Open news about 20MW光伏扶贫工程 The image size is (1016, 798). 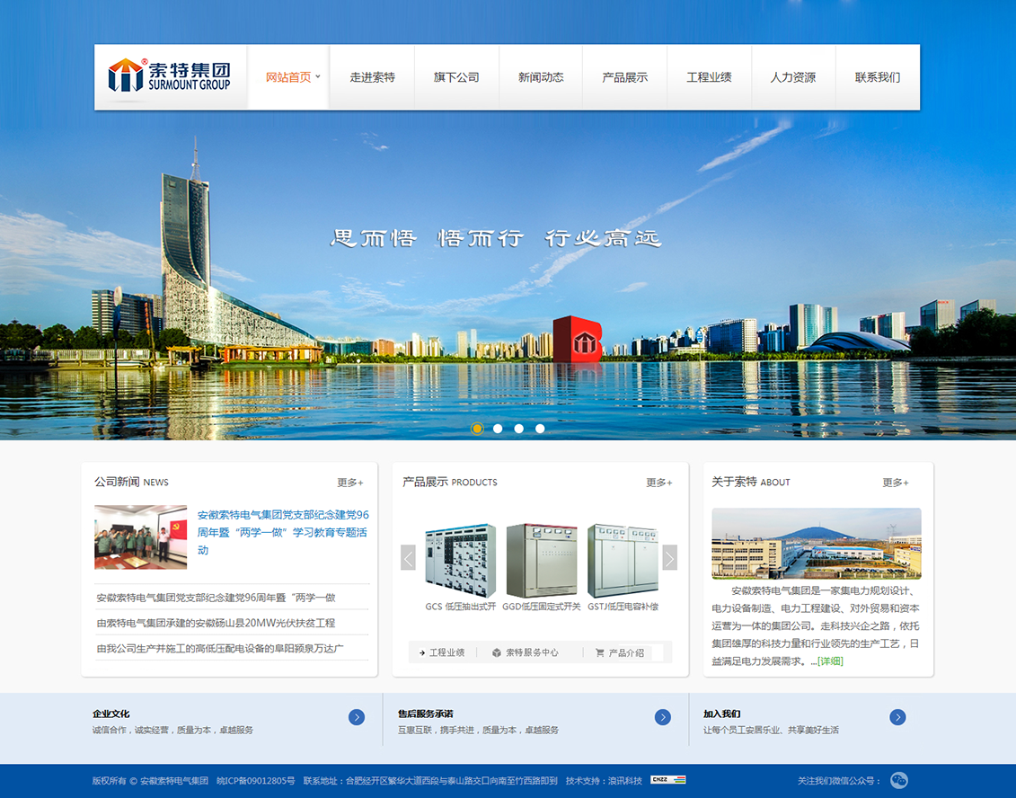click(x=216, y=623)
